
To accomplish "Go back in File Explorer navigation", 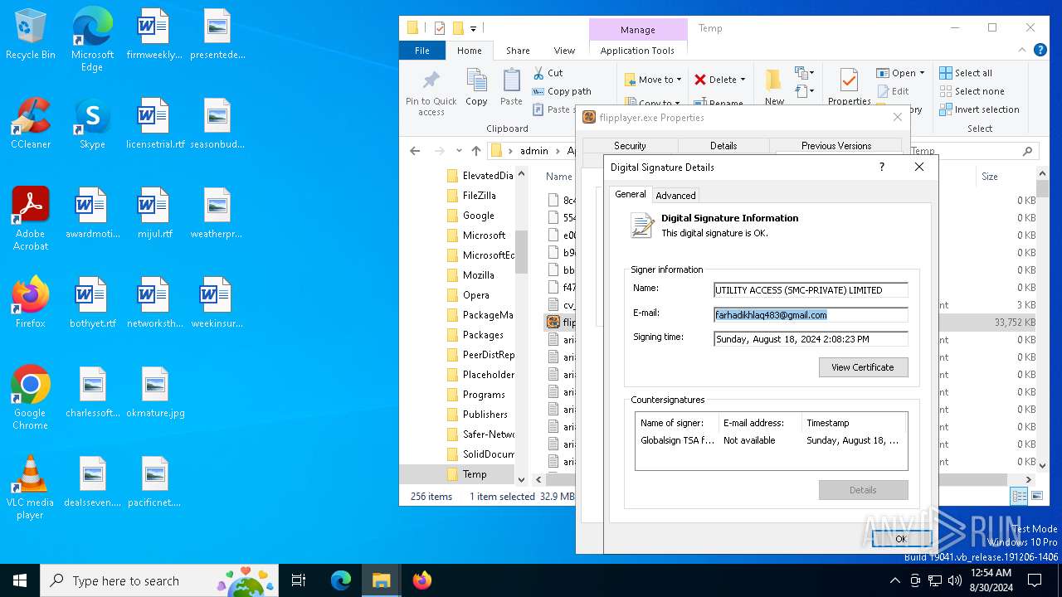I will pos(415,151).
